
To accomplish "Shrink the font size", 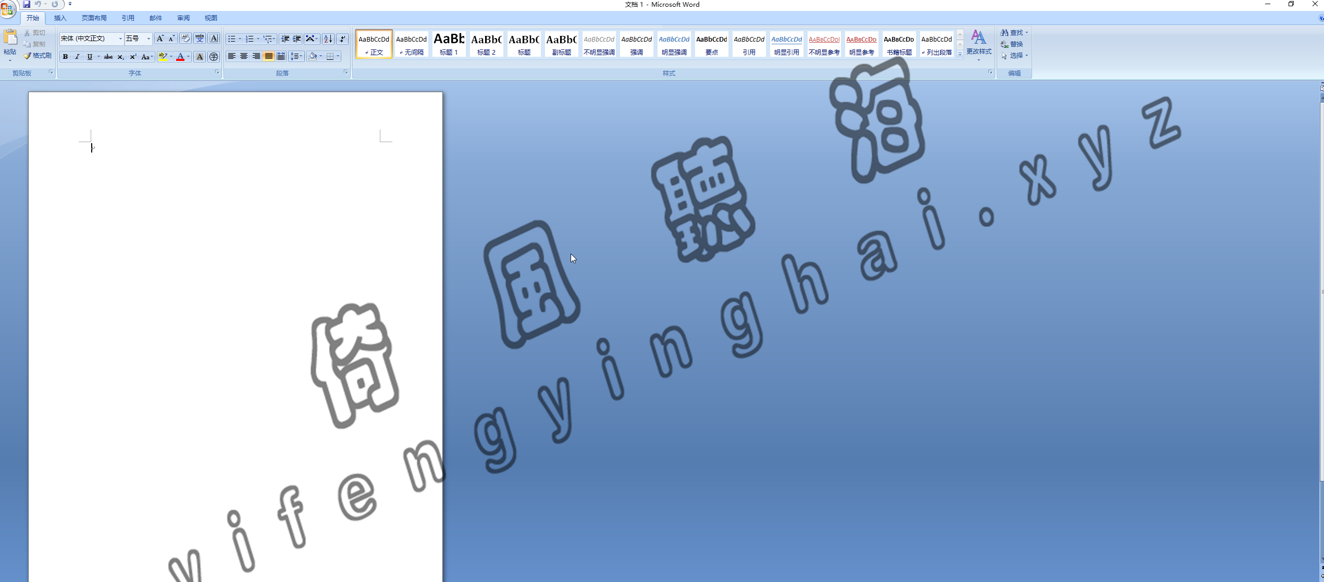I will (171, 39).
